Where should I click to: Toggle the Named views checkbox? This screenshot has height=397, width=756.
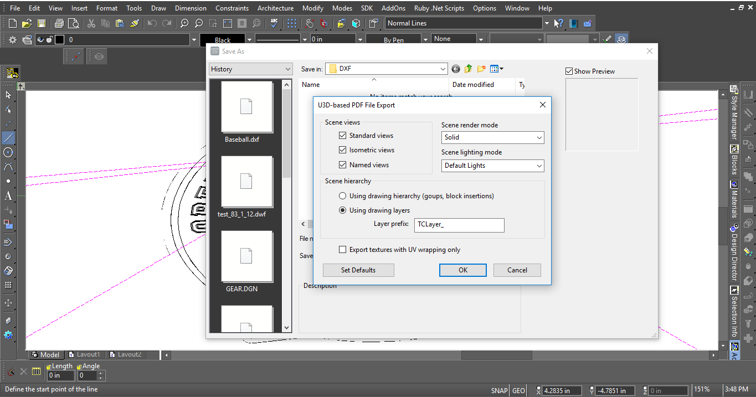343,165
